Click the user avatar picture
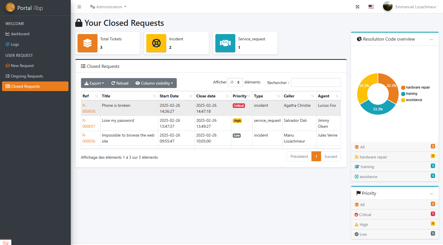The height and width of the screenshot is (245, 443). [x=388, y=7]
